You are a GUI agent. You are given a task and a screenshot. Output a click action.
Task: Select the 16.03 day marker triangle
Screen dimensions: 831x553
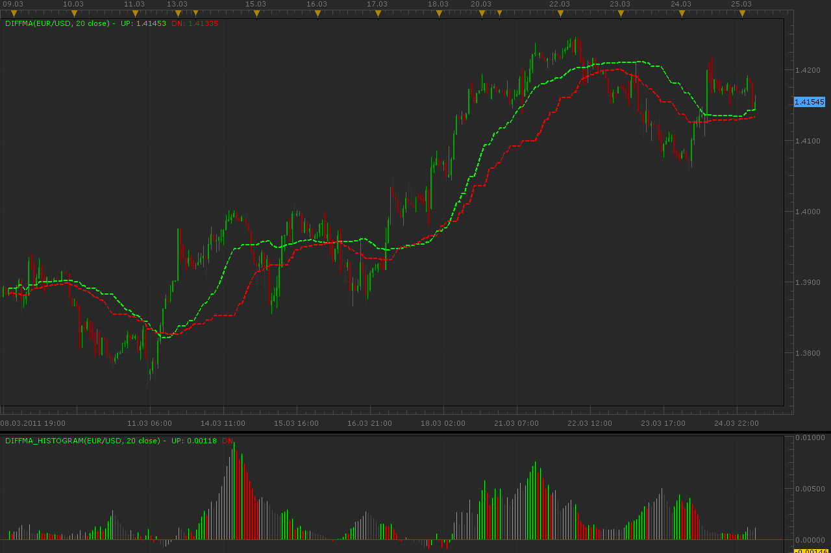point(317,13)
